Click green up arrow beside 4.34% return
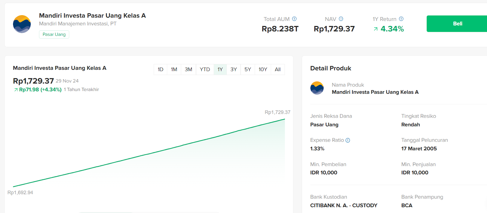This screenshot has width=487, height=213. [376, 29]
